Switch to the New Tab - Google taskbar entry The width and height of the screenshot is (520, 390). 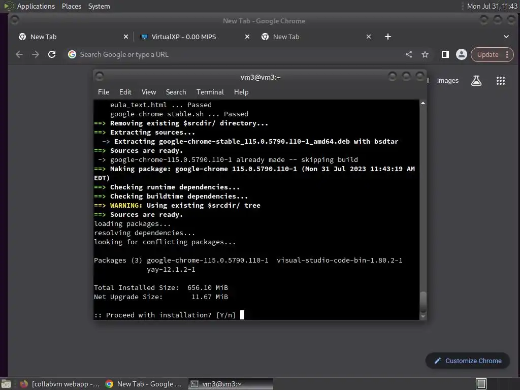click(144, 384)
